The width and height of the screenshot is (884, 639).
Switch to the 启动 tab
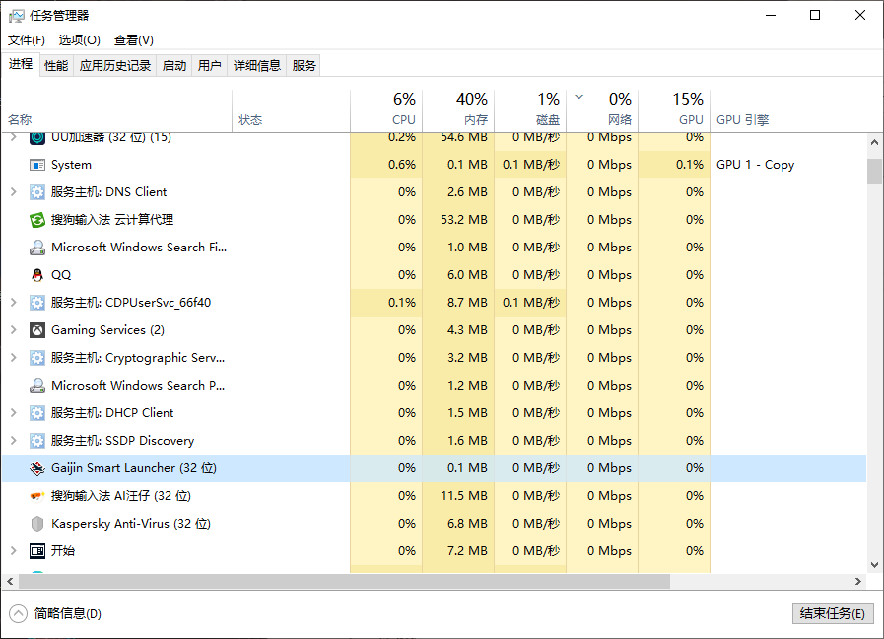tap(174, 66)
